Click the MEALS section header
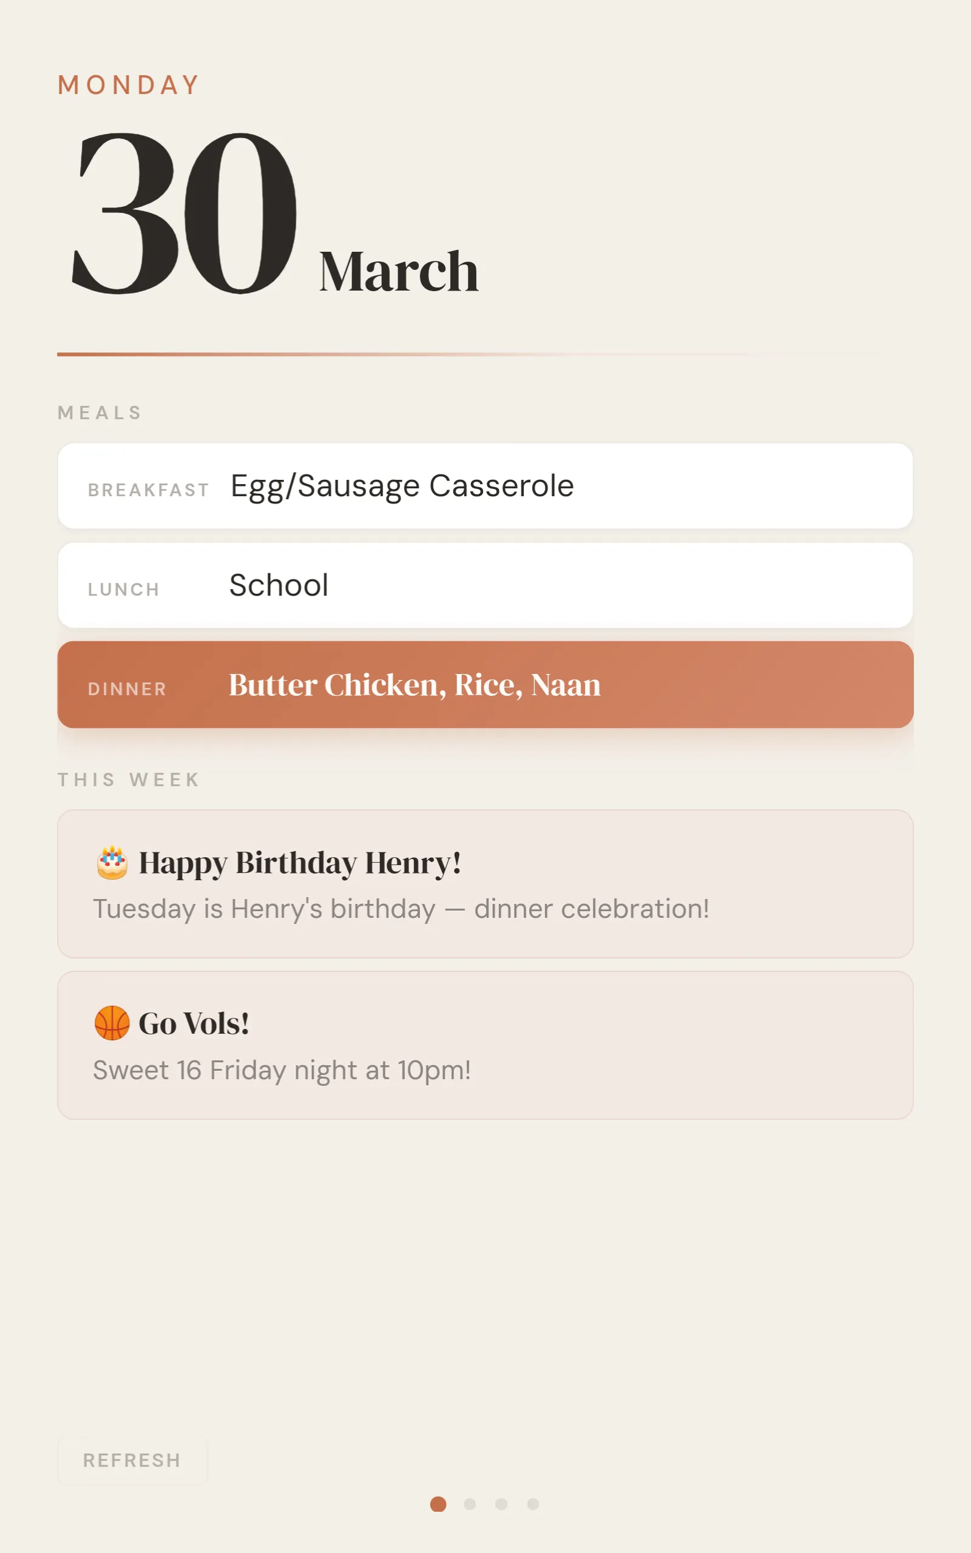 tap(99, 413)
